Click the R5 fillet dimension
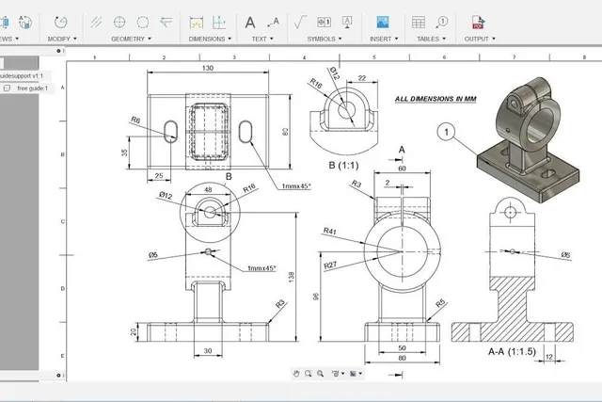602x402 pixels. 440,303
